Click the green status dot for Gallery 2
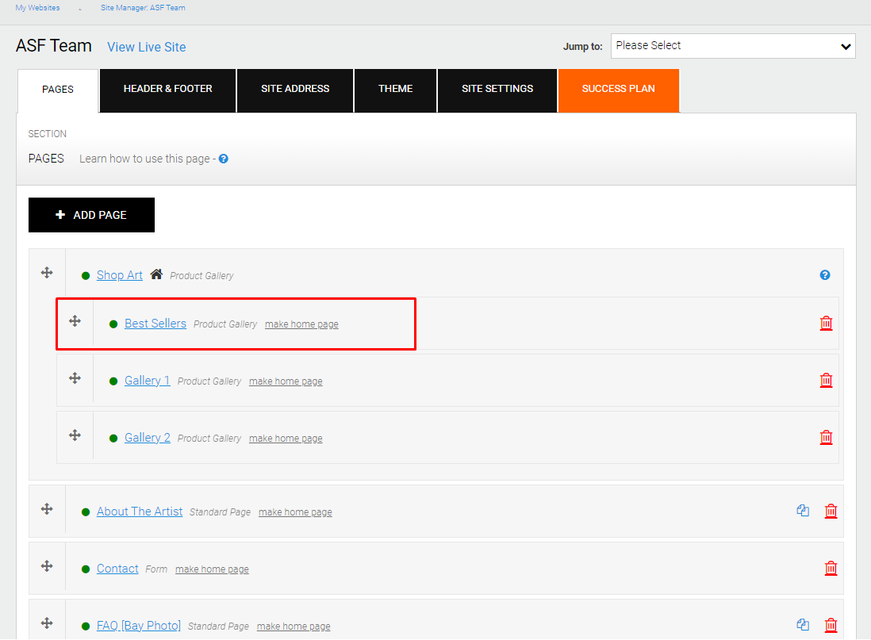Viewport: 871px width, 640px height. click(113, 439)
